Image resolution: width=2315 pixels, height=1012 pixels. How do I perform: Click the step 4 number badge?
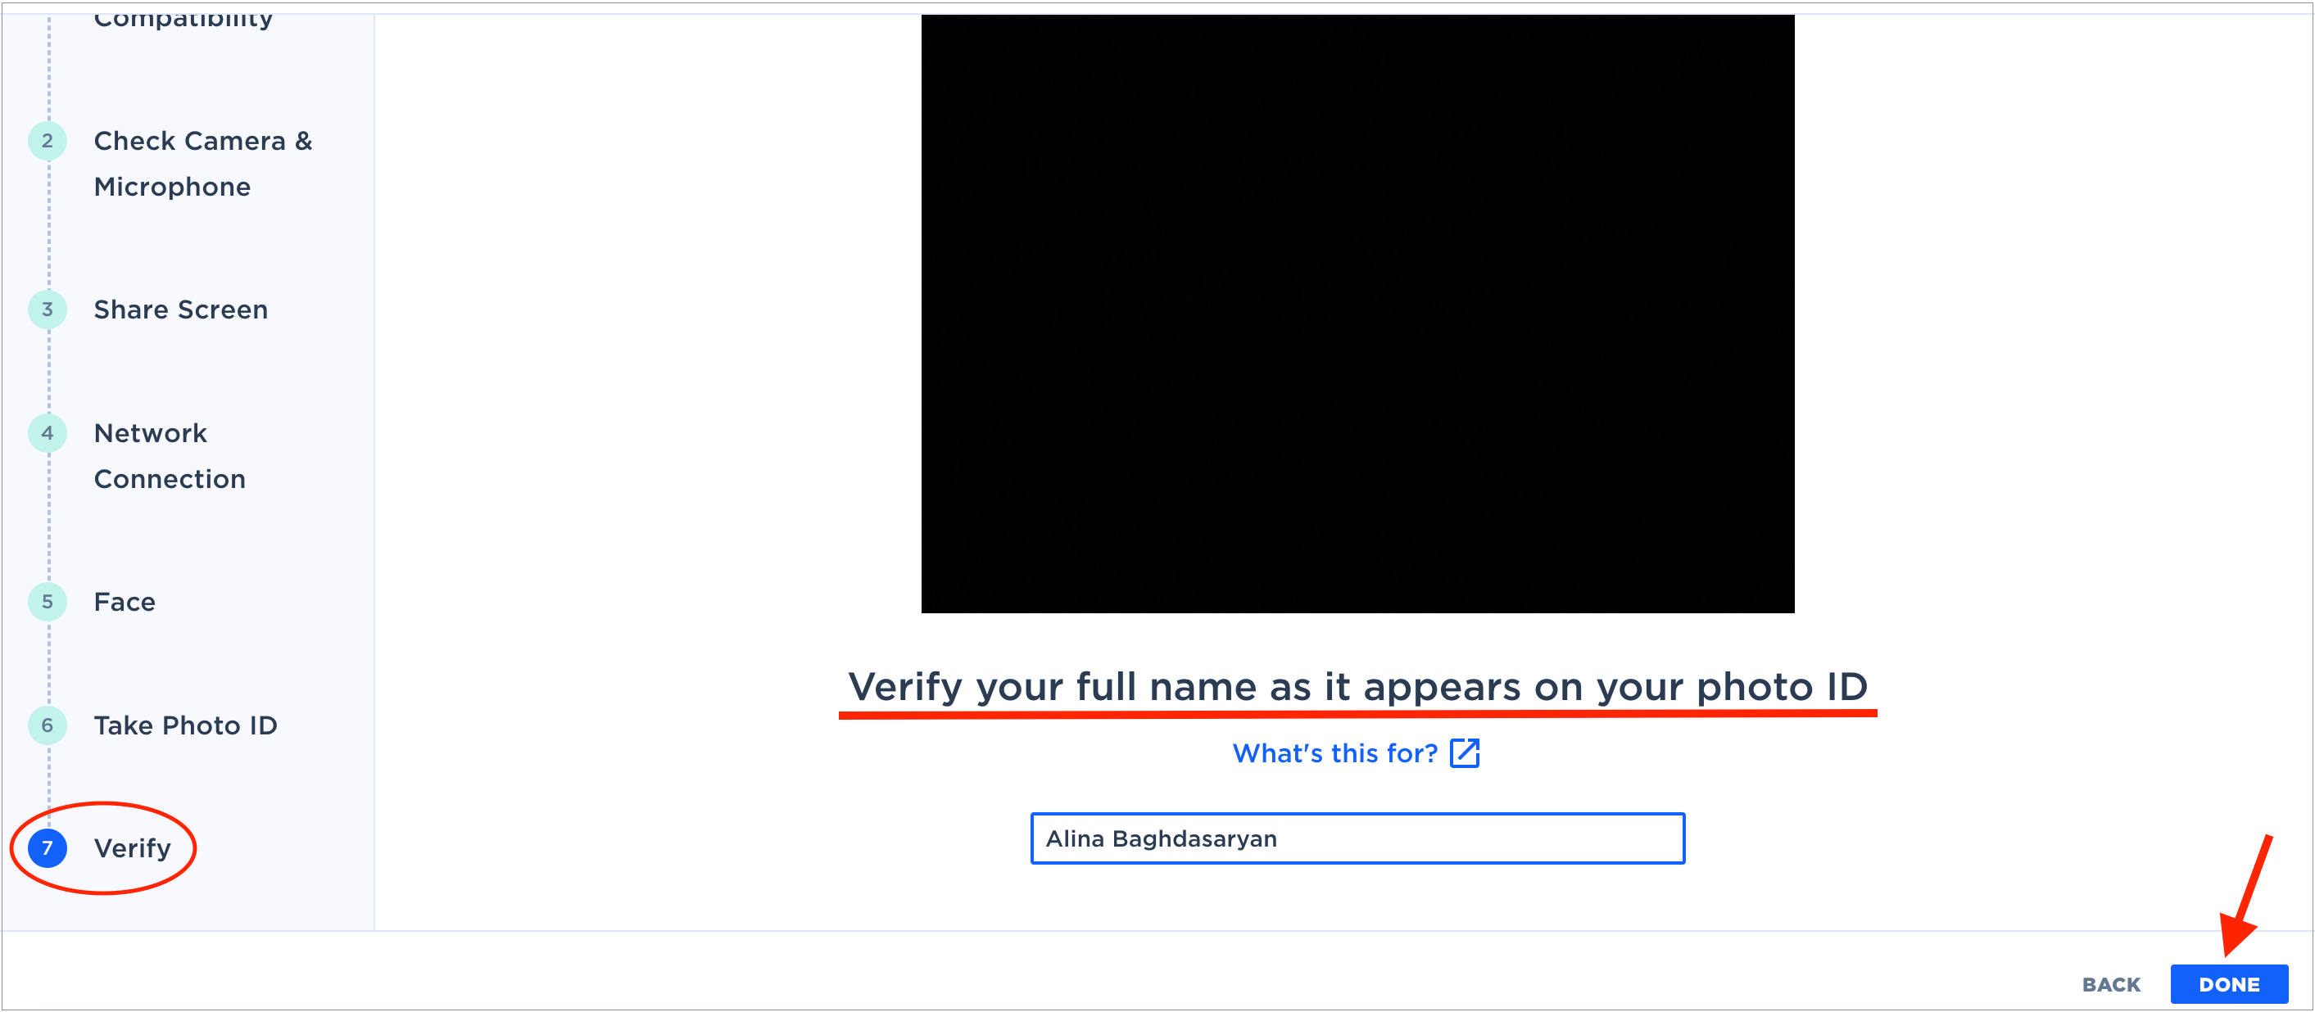[x=48, y=434]
